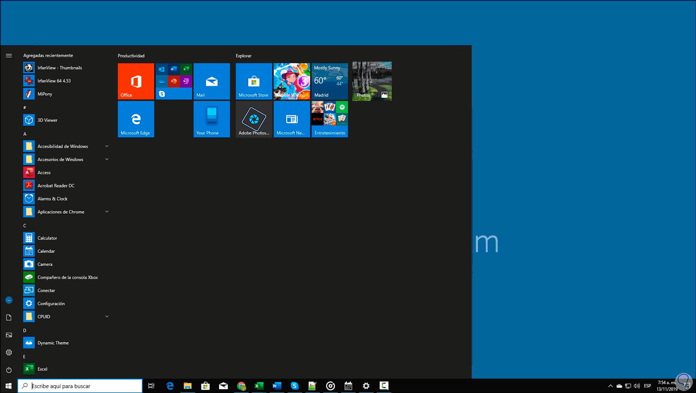Expand the Aplicaciones de Chrome folder

66,212
